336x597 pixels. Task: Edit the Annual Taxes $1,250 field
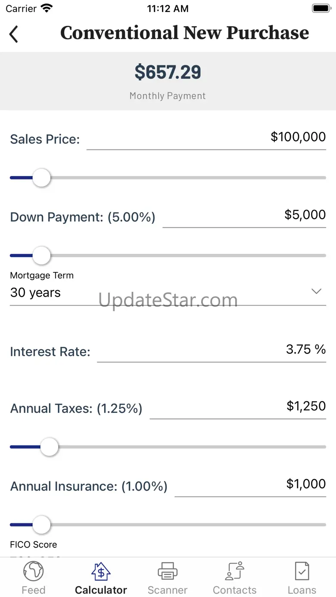click(x=237, y=406)
